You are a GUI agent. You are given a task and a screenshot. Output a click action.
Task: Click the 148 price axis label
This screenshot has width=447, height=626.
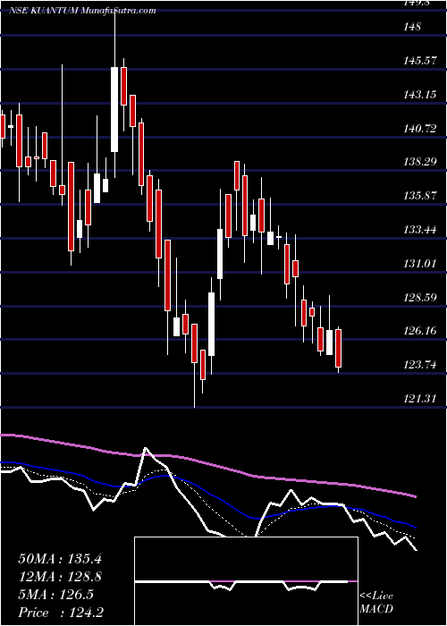click(412, 27)
